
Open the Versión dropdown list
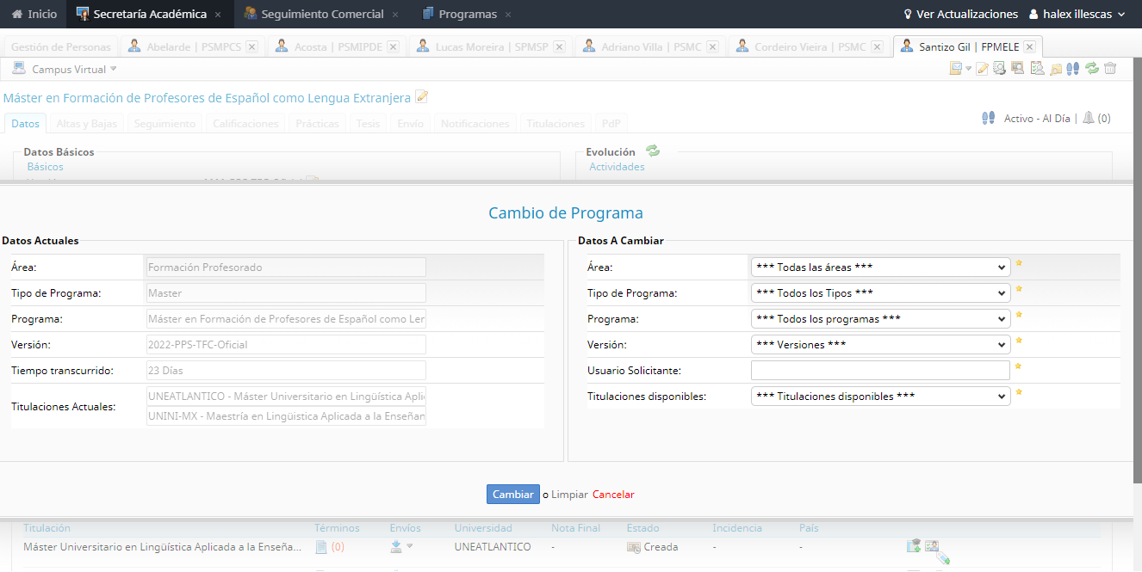pos(879,345)
